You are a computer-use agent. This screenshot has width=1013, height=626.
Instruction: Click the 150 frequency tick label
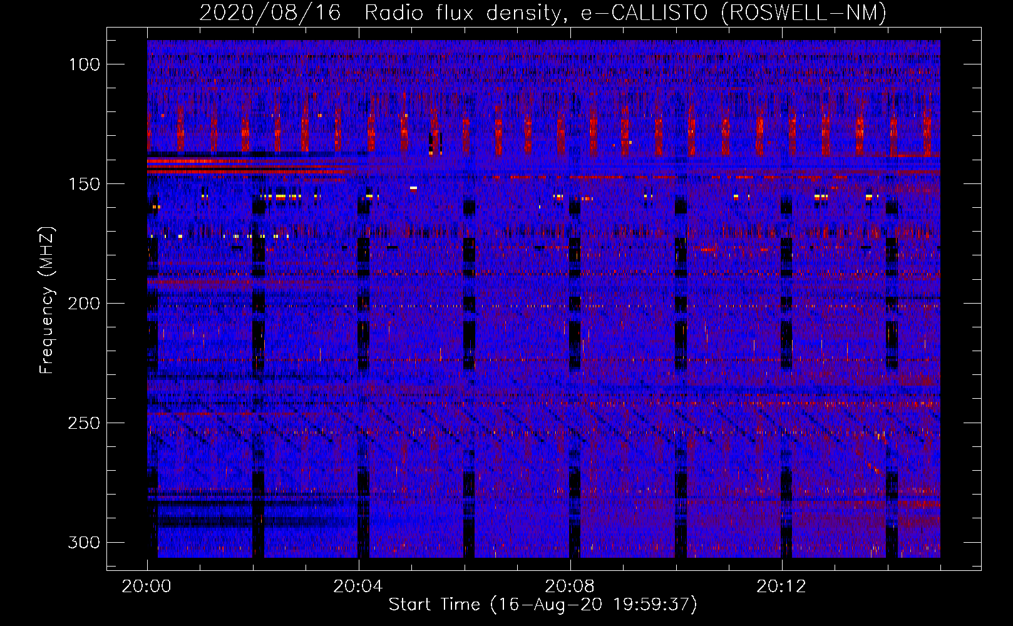tap(85, 184)
